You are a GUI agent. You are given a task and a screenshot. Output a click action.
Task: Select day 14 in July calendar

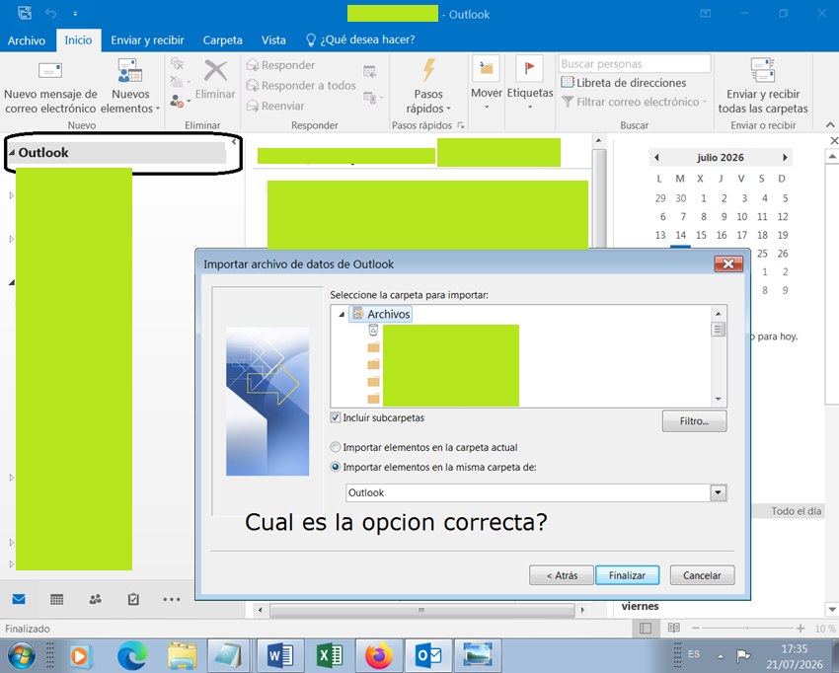pyautogui.click(x=681, y=235)
